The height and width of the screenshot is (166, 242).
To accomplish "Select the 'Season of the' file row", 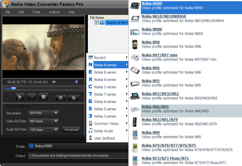I will click(117, 23).
